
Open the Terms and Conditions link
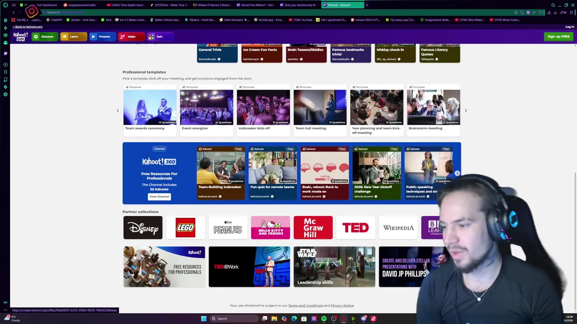[306, 306]
